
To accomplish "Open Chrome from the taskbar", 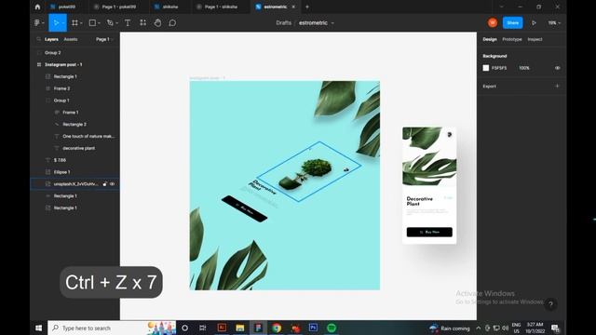I will tap(277, 328).
